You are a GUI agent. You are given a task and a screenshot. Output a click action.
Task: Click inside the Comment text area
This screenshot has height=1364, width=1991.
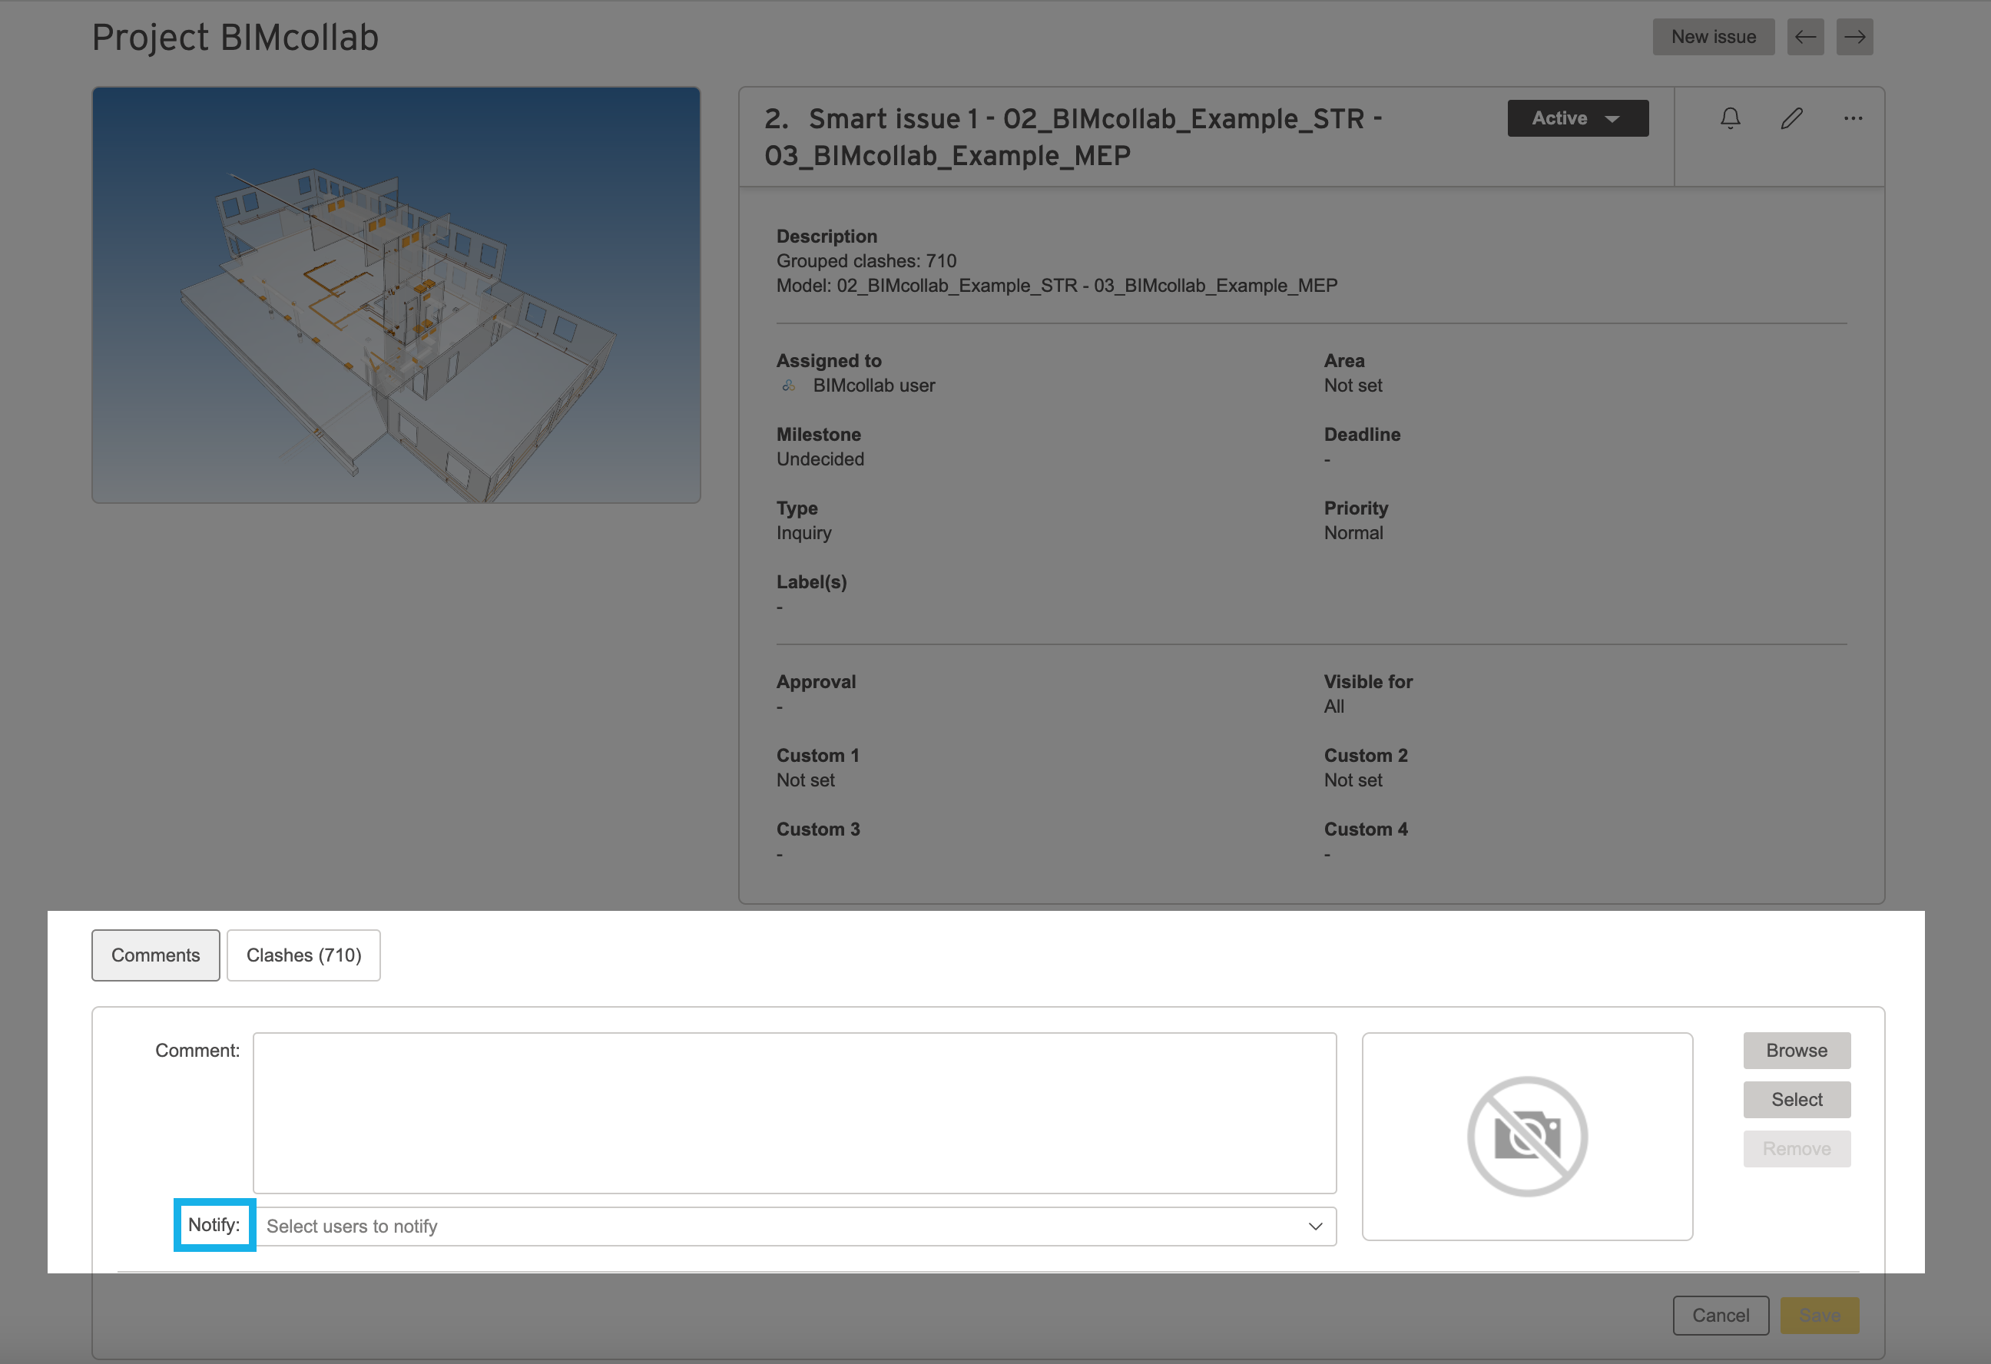click(x=794, y=1113)
